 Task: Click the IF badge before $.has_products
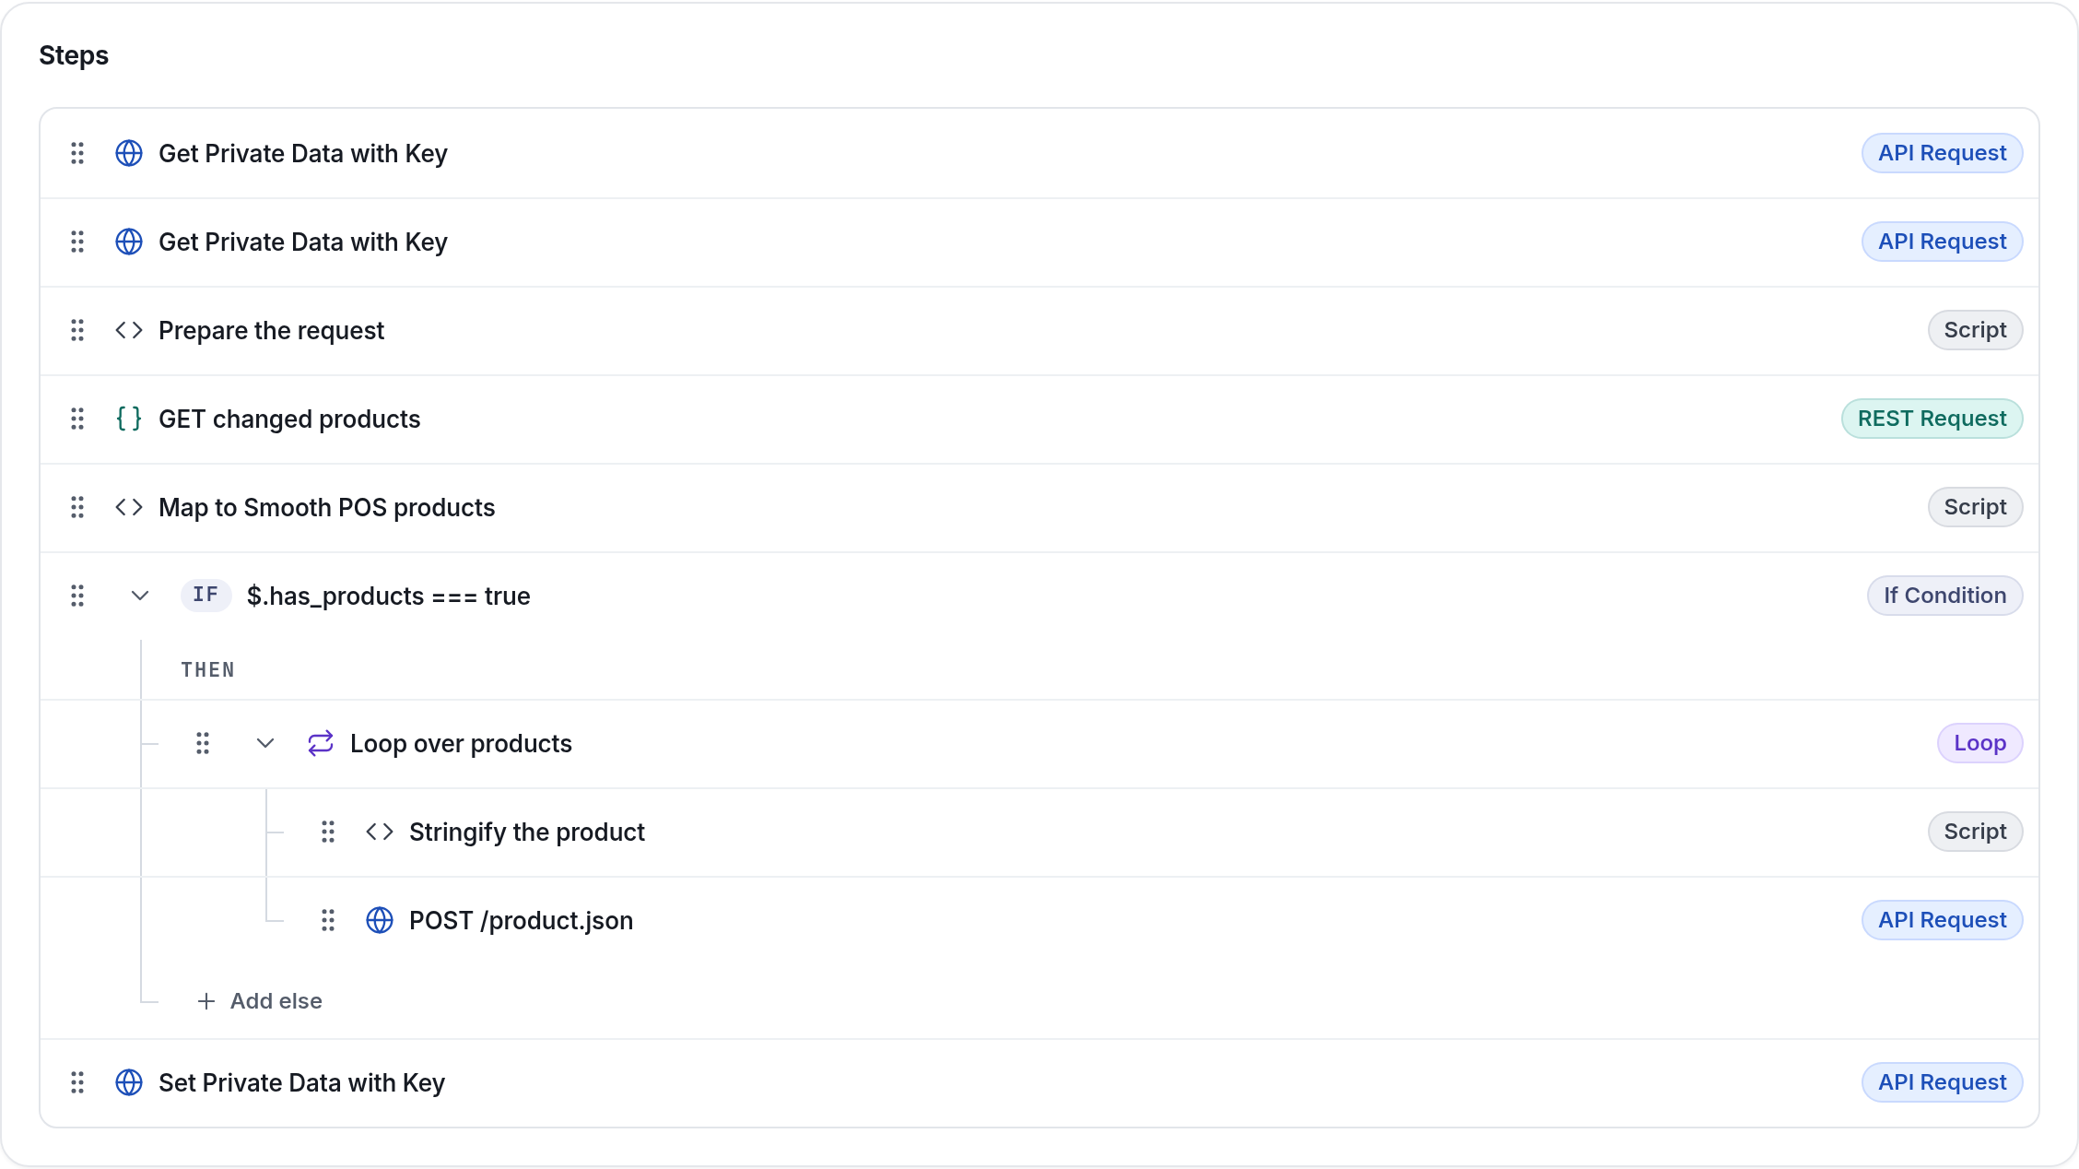pos(206,595)
